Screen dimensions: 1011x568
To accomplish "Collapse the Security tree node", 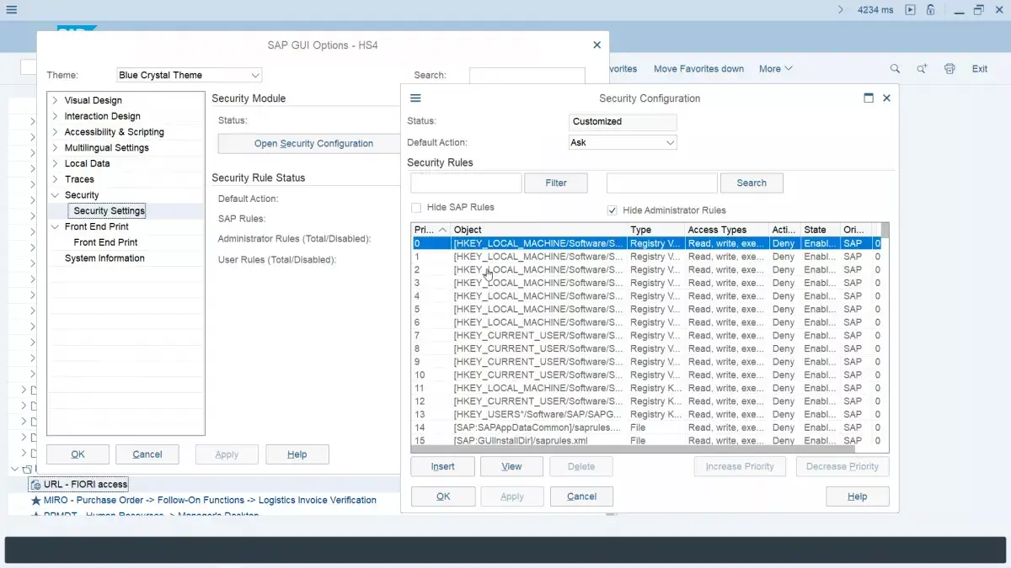I will click(x=56, y=195).
